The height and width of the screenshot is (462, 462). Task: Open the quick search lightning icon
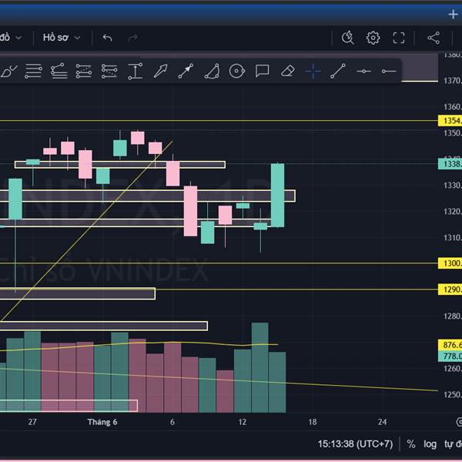[x=348, y=38]
